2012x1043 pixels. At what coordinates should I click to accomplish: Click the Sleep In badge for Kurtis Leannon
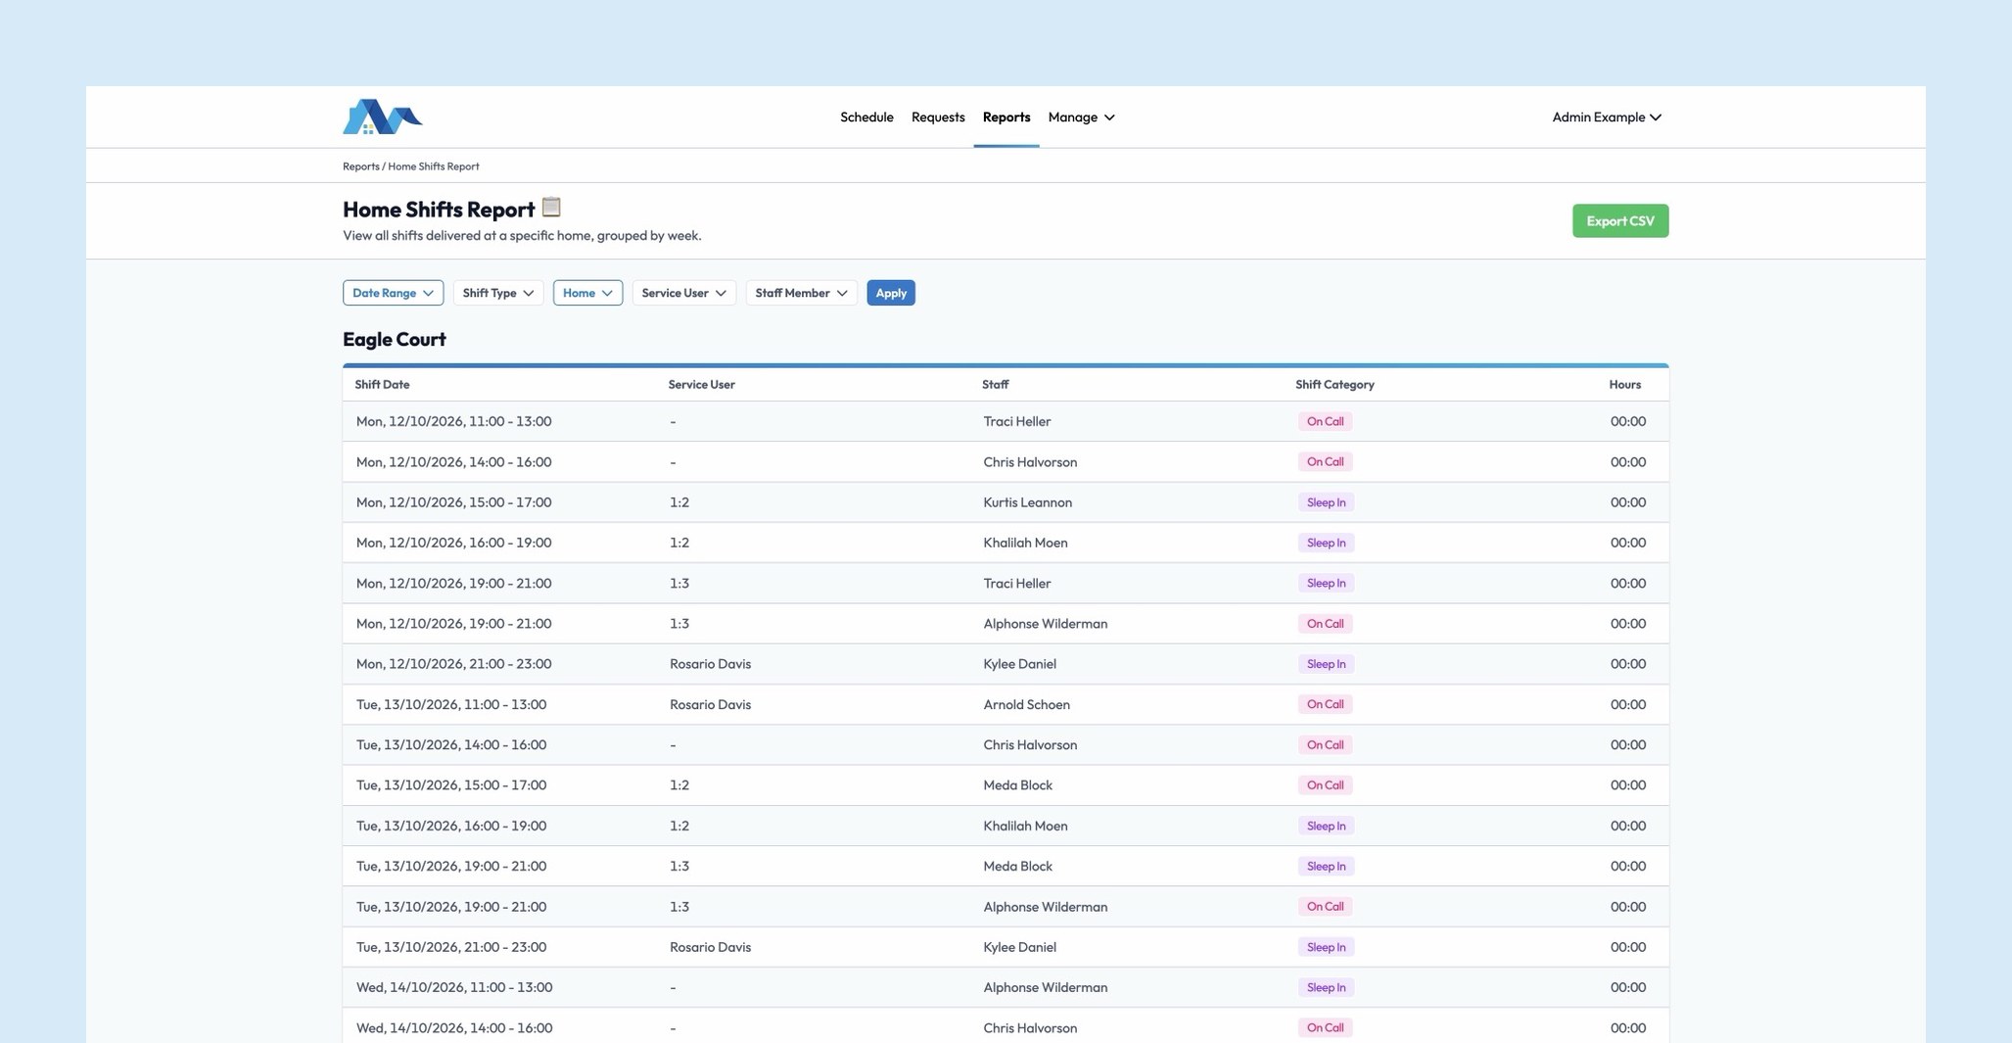[1326, 502]
